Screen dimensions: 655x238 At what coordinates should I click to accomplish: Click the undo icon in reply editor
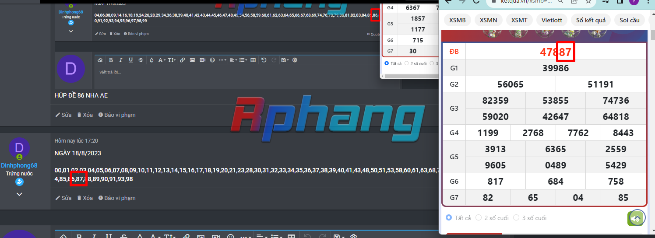pyautogui.click(x=264, y=60)
